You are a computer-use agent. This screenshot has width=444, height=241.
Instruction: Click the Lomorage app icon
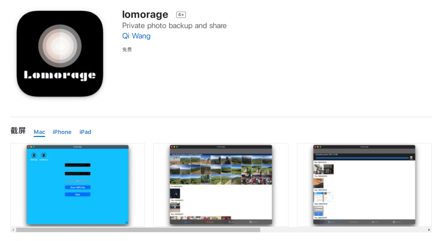tap(60, 54)
